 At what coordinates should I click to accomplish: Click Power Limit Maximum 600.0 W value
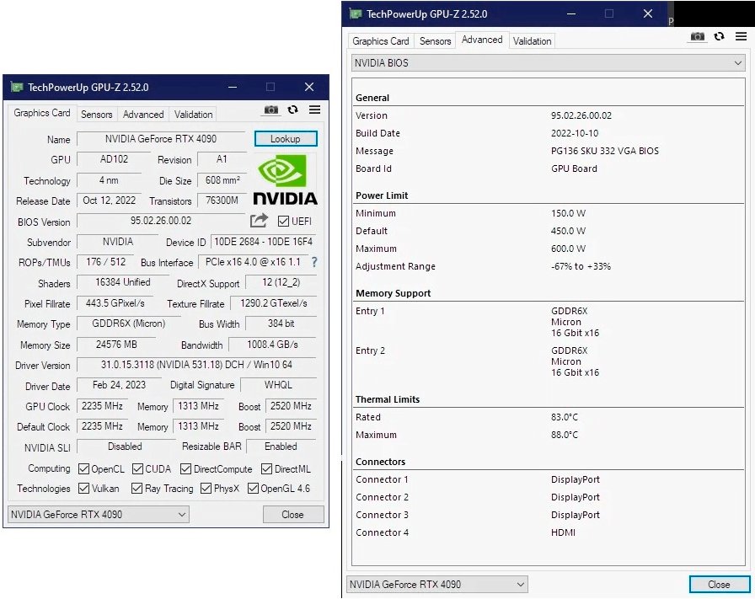(568, 249)
